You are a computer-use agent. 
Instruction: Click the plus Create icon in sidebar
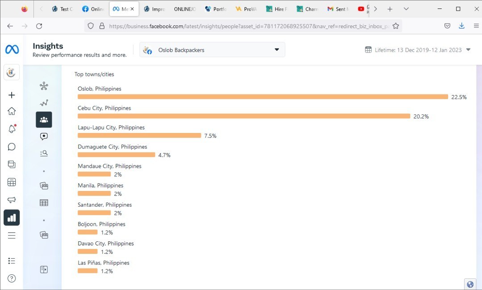[12, 95]
